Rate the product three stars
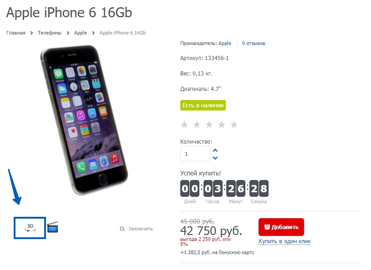 [209, 124]
